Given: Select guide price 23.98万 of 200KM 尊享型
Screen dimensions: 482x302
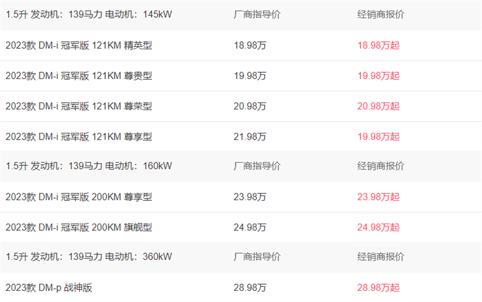Looking at the screenshot, I should (250, 197).
